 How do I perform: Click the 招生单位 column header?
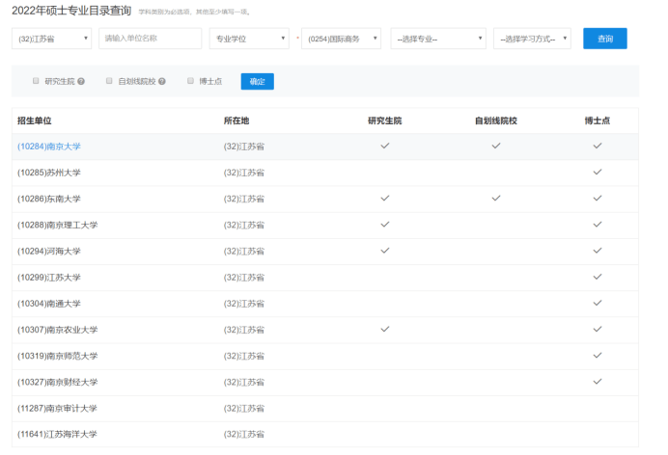(x=34, y=120)
